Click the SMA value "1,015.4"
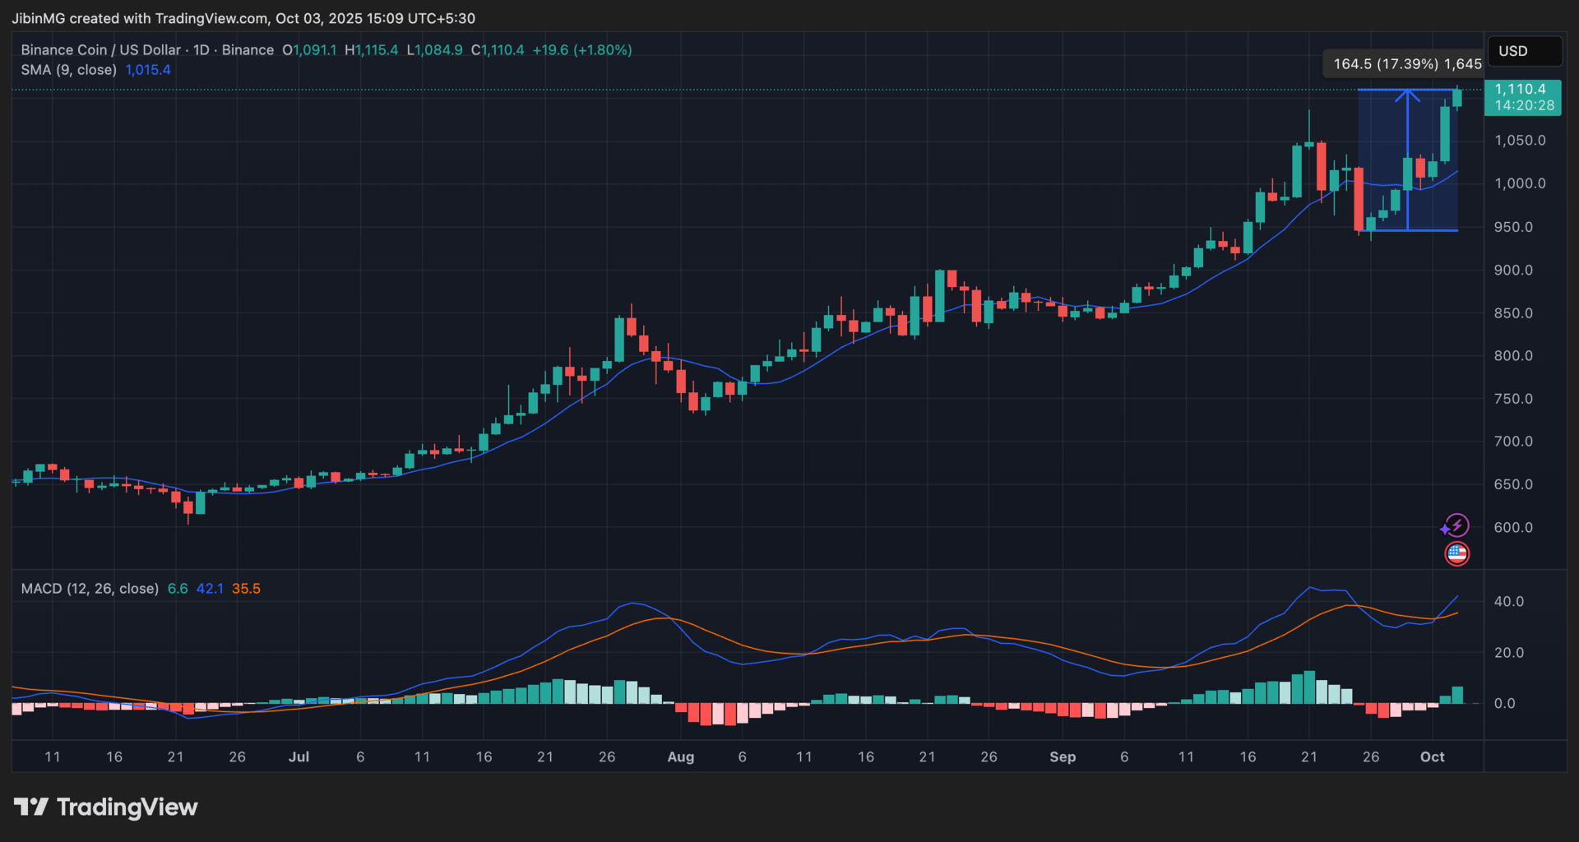 [148, 70]
